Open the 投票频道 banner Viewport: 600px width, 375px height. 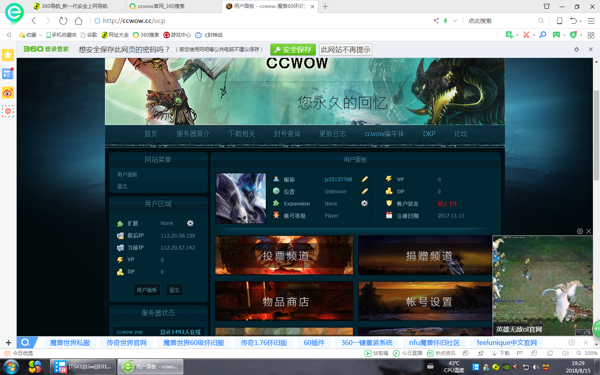coord(284,255)
